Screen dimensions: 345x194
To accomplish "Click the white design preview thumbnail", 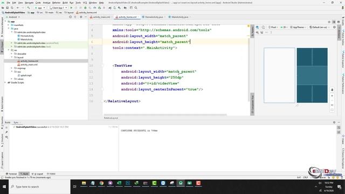I will (x=279, y=75).
